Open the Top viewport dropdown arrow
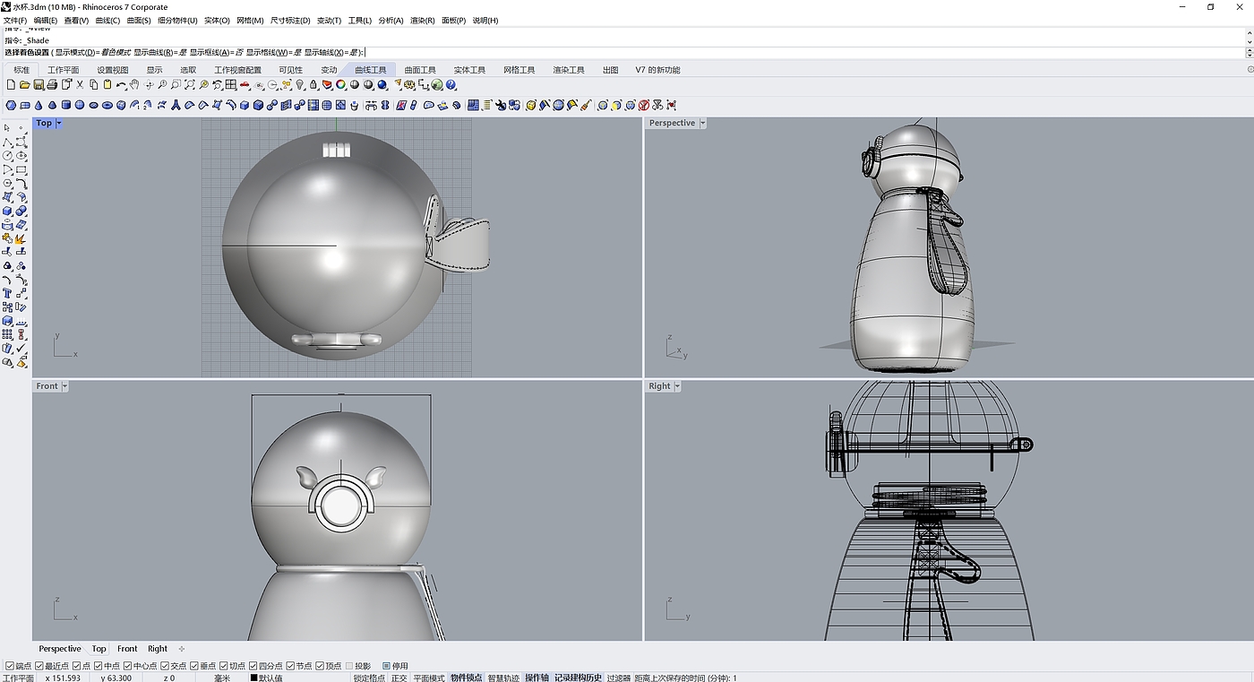The image size is (1254, 682). (x=59, y=124)
